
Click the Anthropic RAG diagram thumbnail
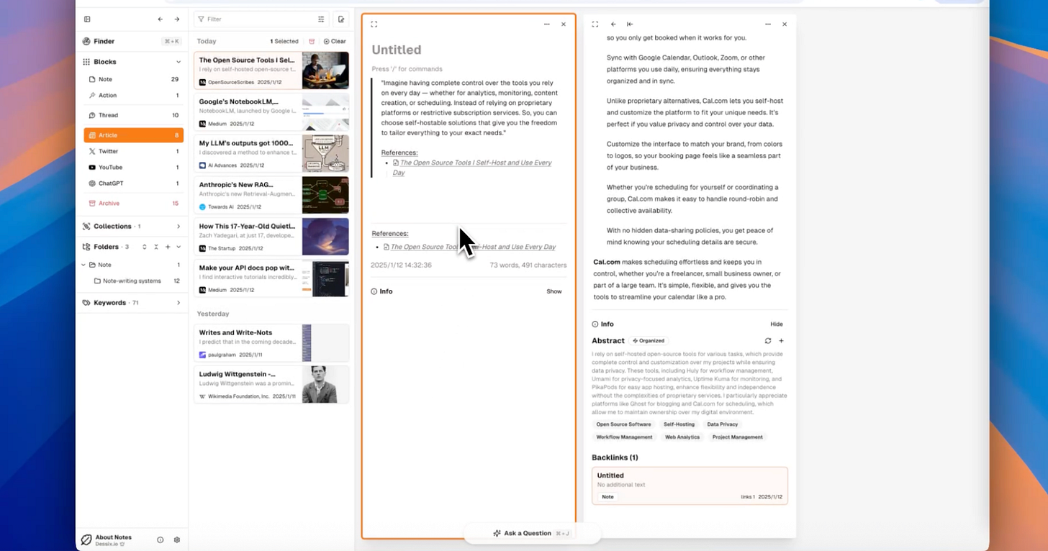325,195
